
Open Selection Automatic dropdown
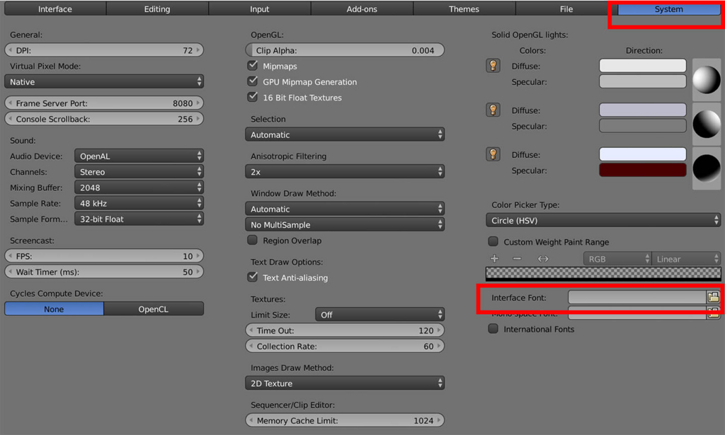(345, 134)
